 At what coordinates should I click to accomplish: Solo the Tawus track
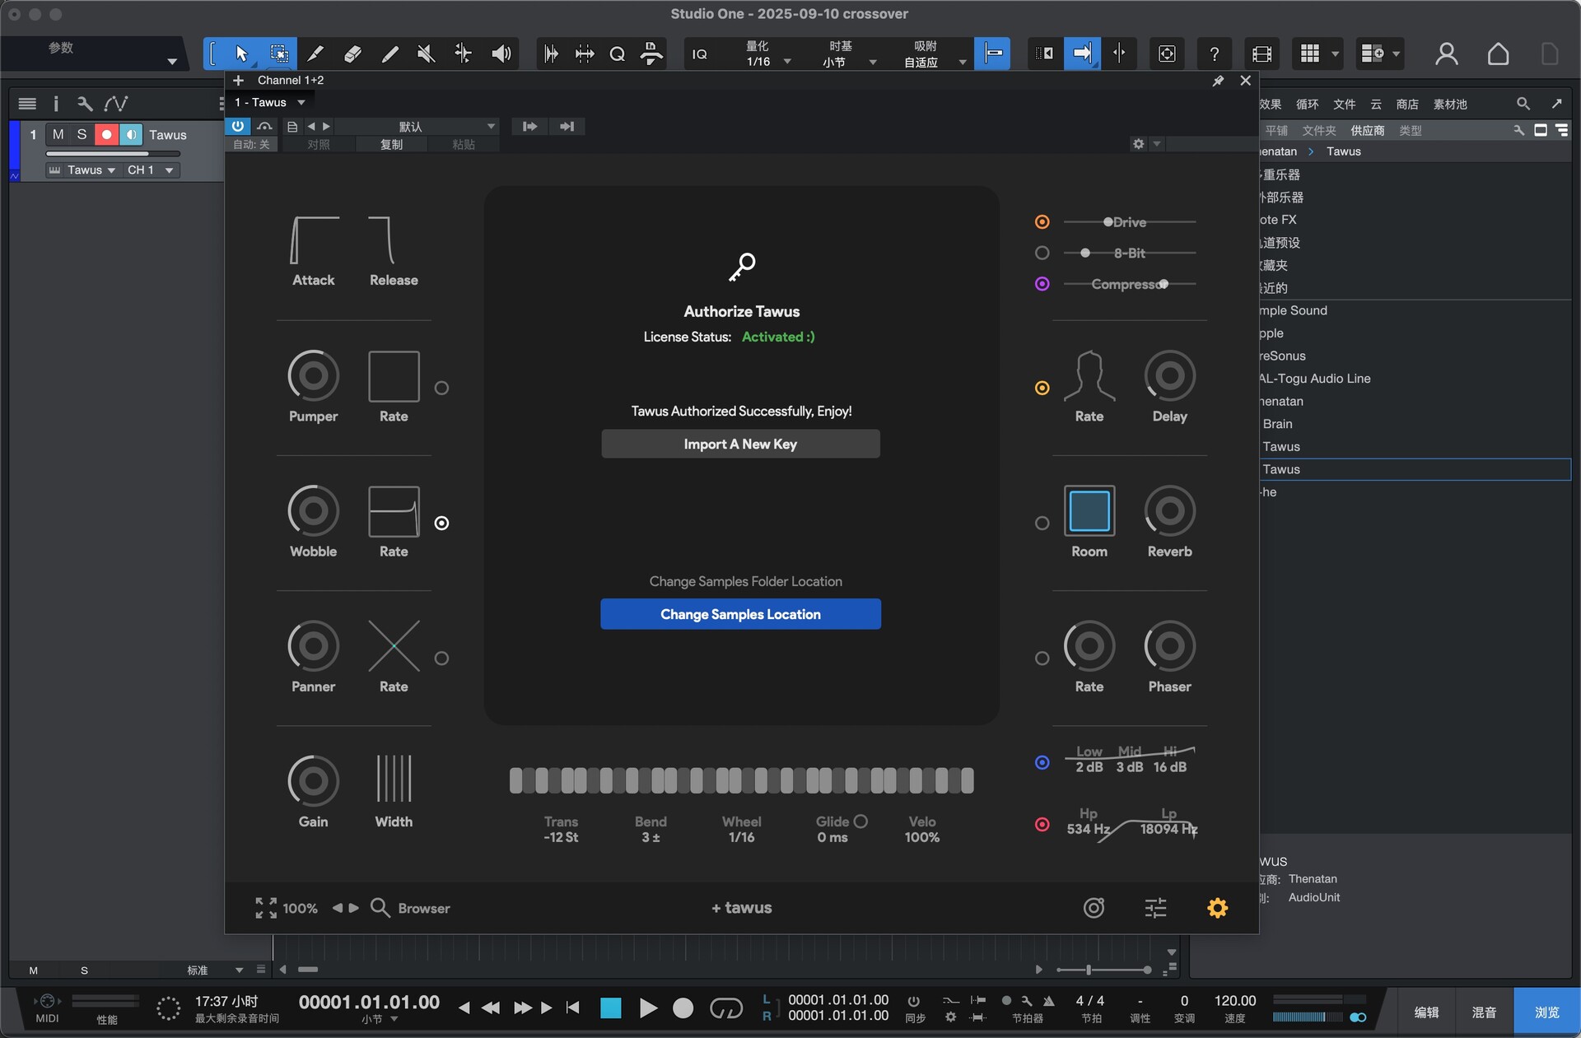point(82,134)
